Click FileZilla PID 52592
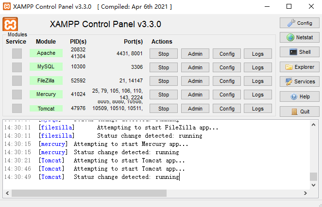 pos(78,80)
